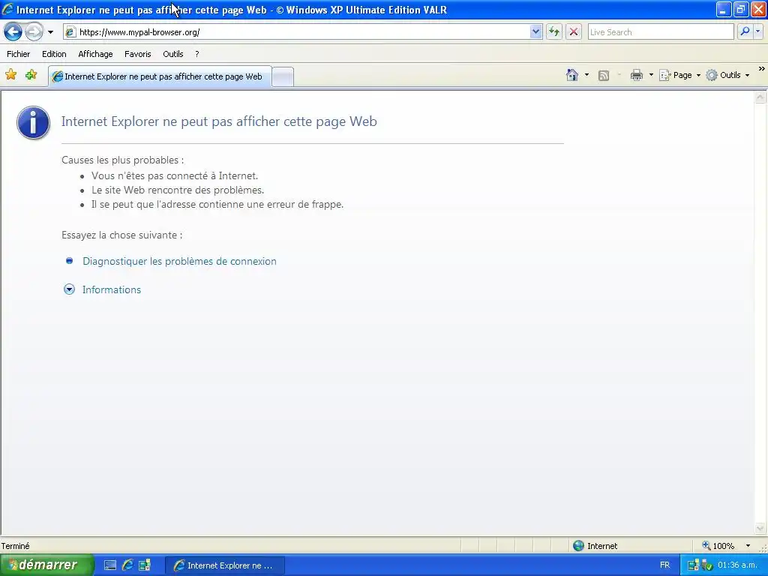
Task: Open a new blank tab
Action: (x=283, y=77)
